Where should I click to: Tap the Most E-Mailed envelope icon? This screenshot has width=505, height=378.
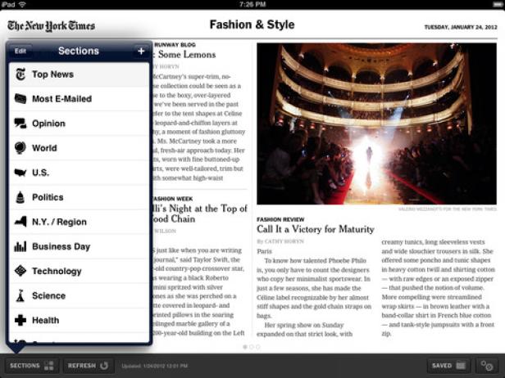[20, 99]
